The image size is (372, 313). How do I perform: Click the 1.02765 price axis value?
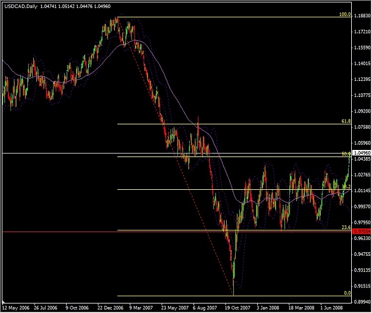[362, 175]
